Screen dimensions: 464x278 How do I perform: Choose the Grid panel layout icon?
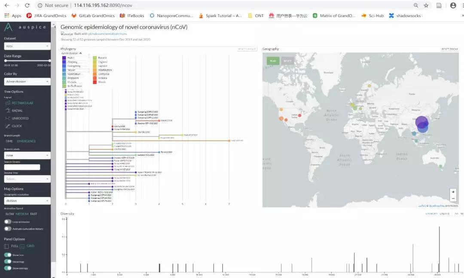pos(22,246)
